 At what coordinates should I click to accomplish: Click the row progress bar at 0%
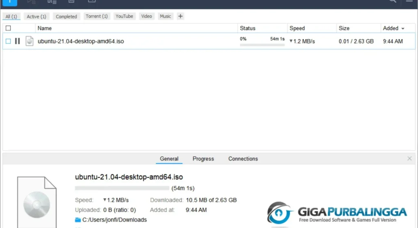tap(262, 45)
